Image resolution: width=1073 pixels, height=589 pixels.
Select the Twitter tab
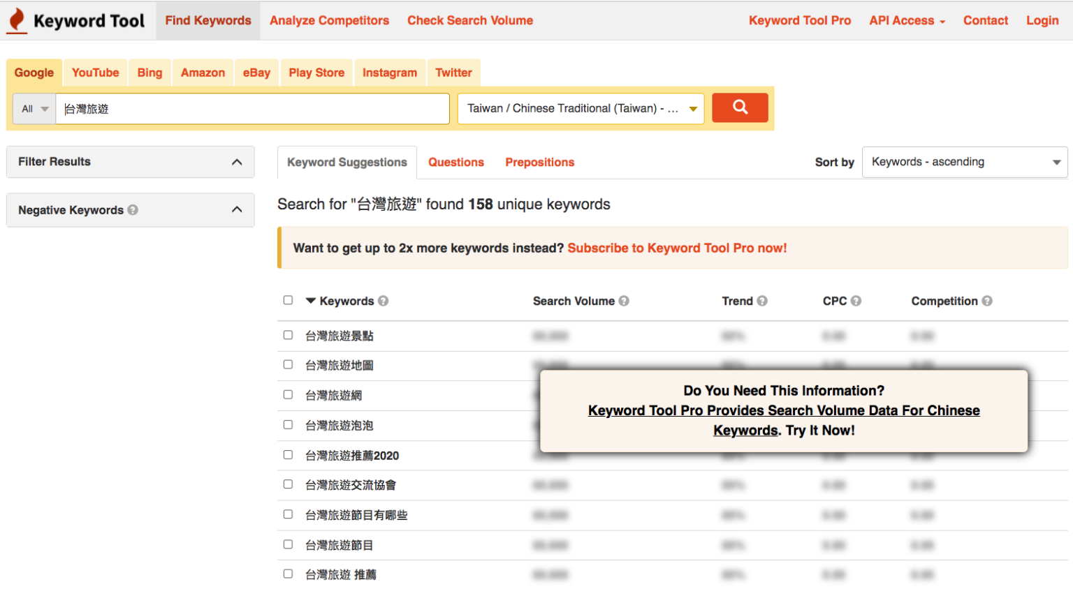pos(453,73)
